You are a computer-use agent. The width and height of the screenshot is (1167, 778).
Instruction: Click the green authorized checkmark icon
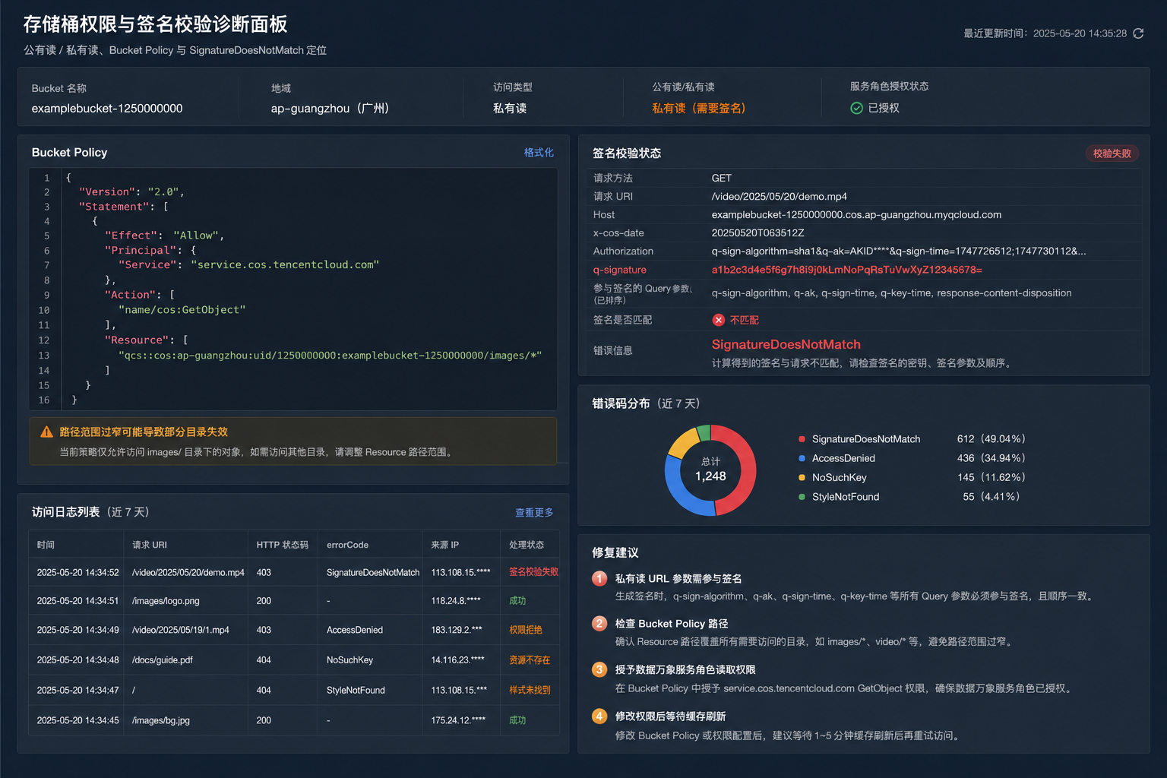coord(856,108)
